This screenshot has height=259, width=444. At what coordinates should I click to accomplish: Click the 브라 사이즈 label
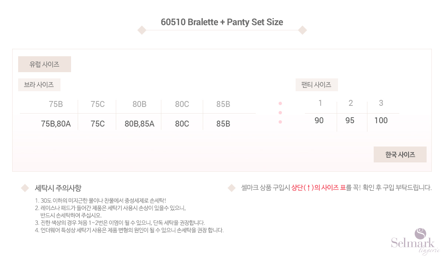39,85
